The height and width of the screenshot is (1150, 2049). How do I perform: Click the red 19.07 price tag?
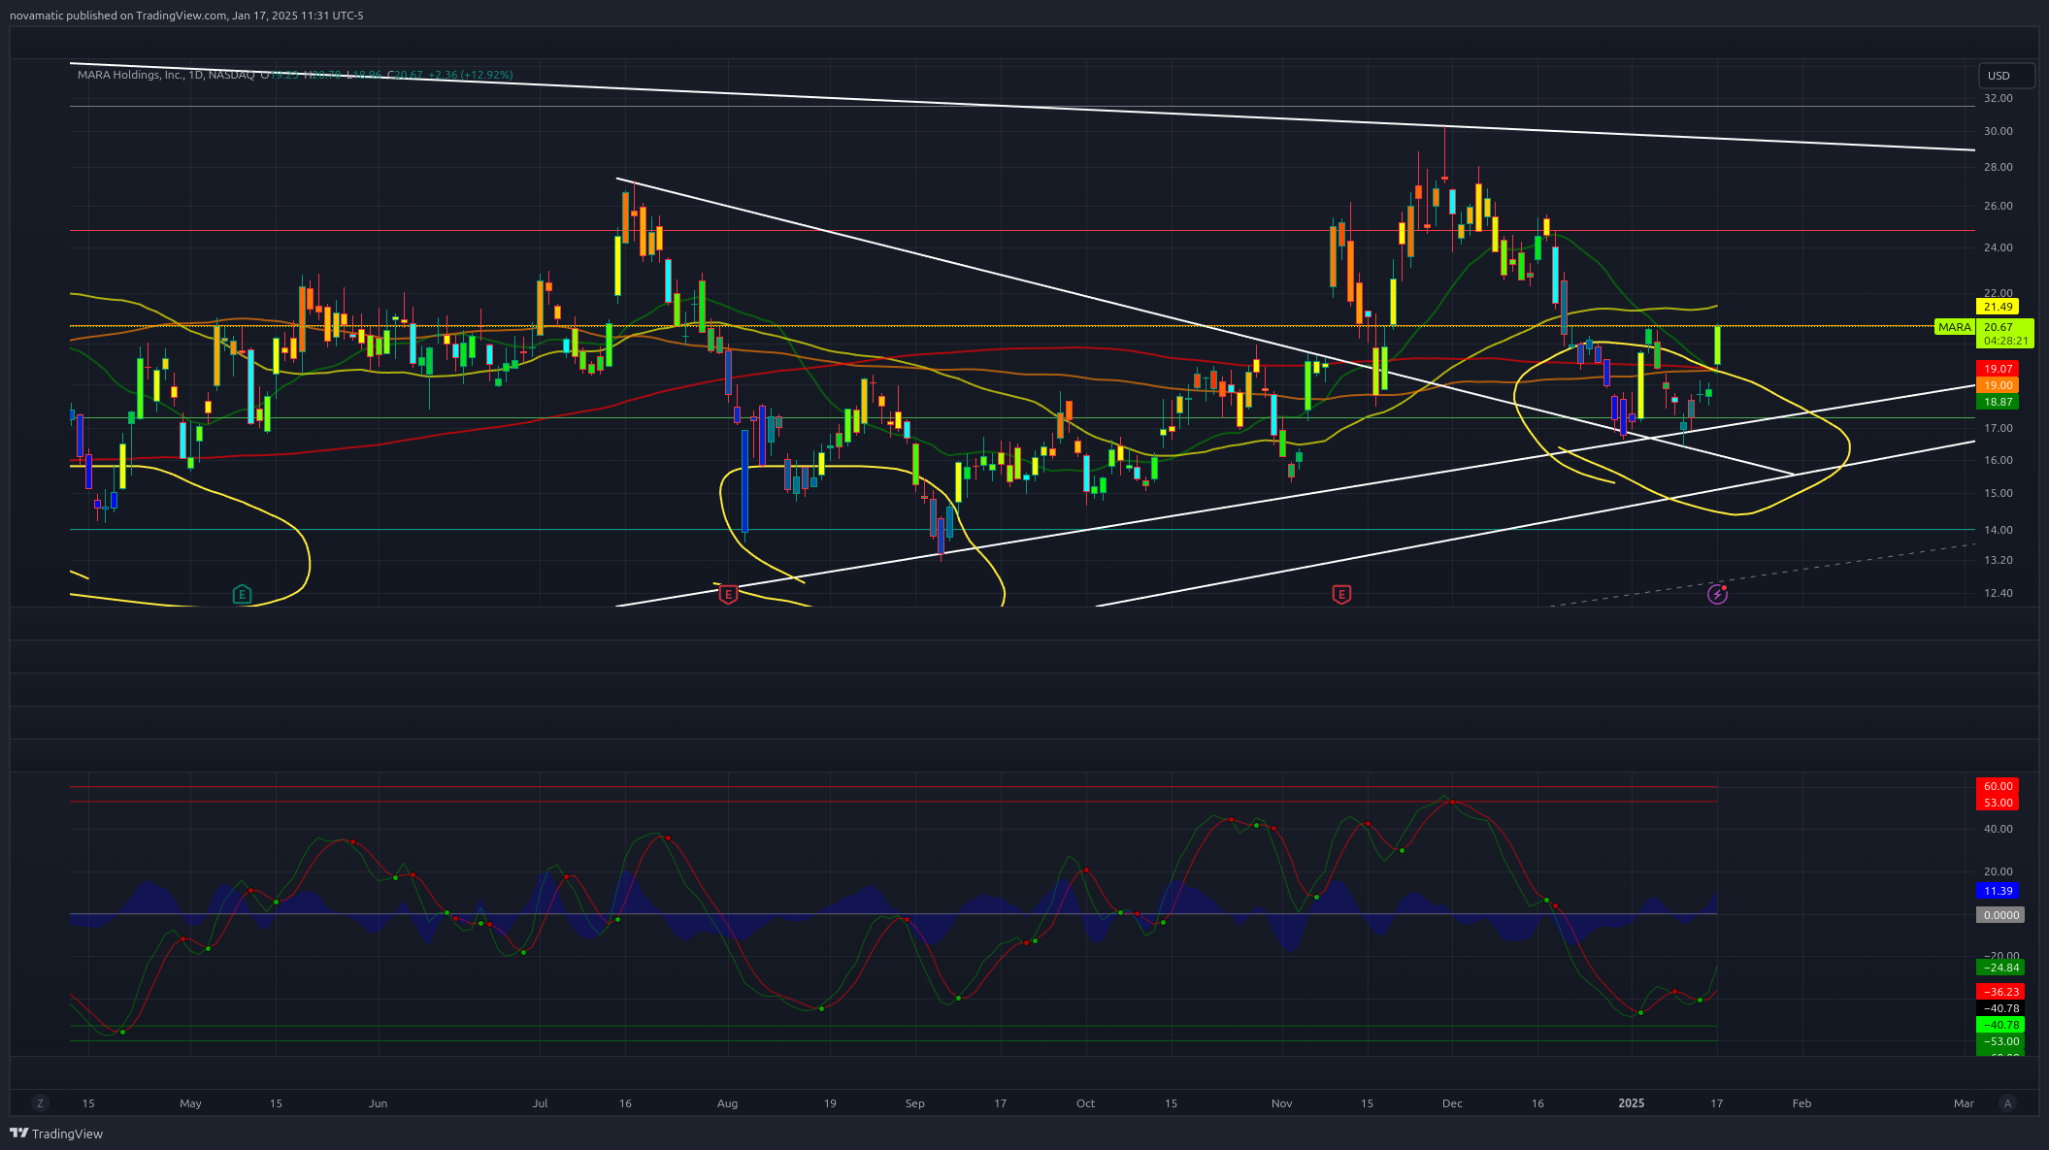click(x=1998, y=369)
